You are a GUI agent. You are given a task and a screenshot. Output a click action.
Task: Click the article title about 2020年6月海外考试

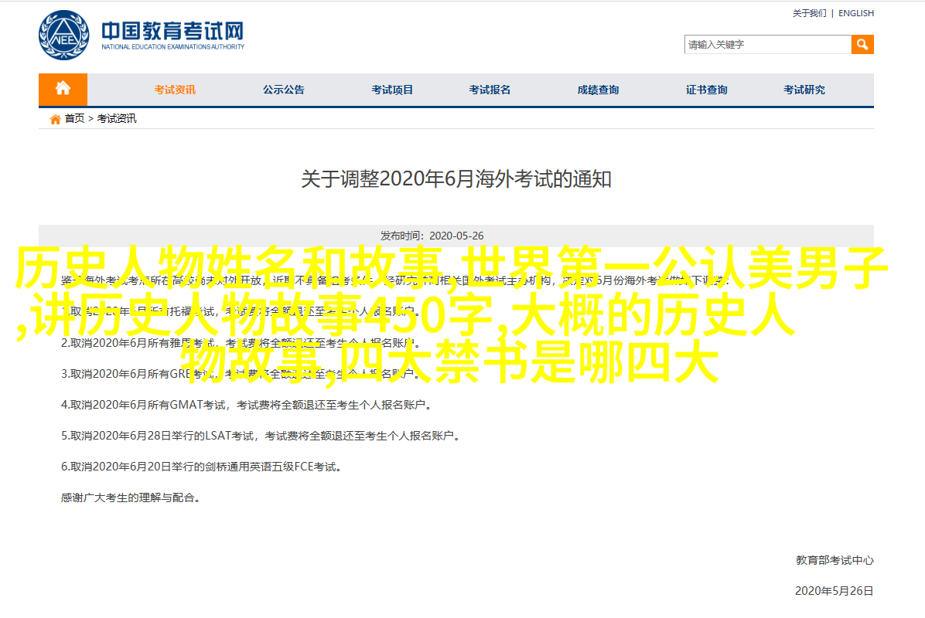tap(456, 179)
